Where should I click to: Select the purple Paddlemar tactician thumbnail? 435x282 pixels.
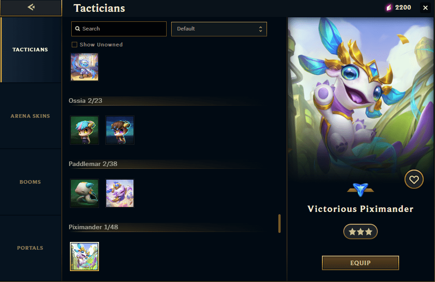tap(120, 193)
